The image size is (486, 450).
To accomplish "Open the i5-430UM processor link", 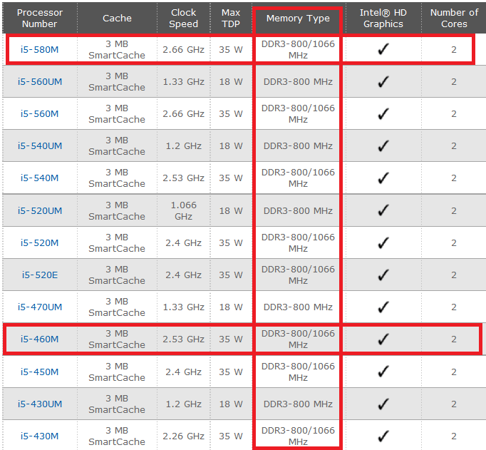I will point(40,404).
